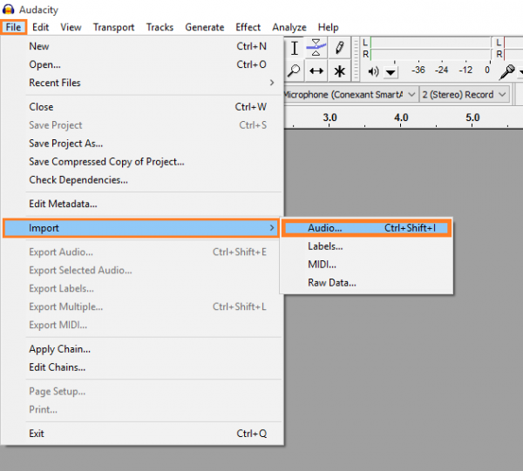Screen dimensions: 523x471
Task: Select the Draw pencil tool
Action: click(x=339, y=48)
